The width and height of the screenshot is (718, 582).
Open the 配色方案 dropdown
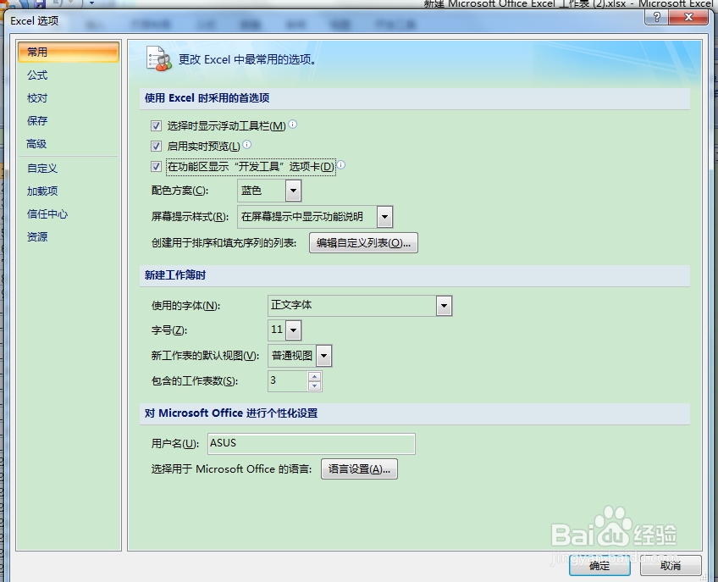click(293, 191)
